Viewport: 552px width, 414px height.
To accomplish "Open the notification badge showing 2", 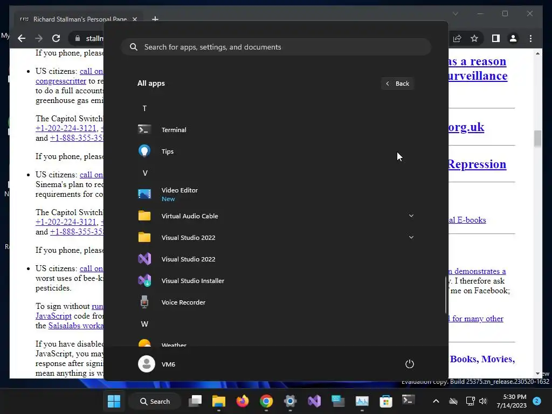I will 537,401.
